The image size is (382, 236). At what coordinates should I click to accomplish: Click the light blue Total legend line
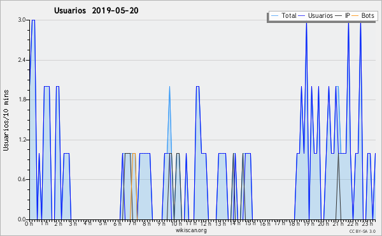point(274,15)
